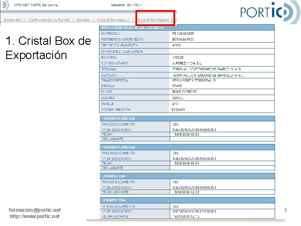Select carrier value SERVIPORT INTERMODAL
Viewport: 301px width, 226px height.
click(195, 80)
